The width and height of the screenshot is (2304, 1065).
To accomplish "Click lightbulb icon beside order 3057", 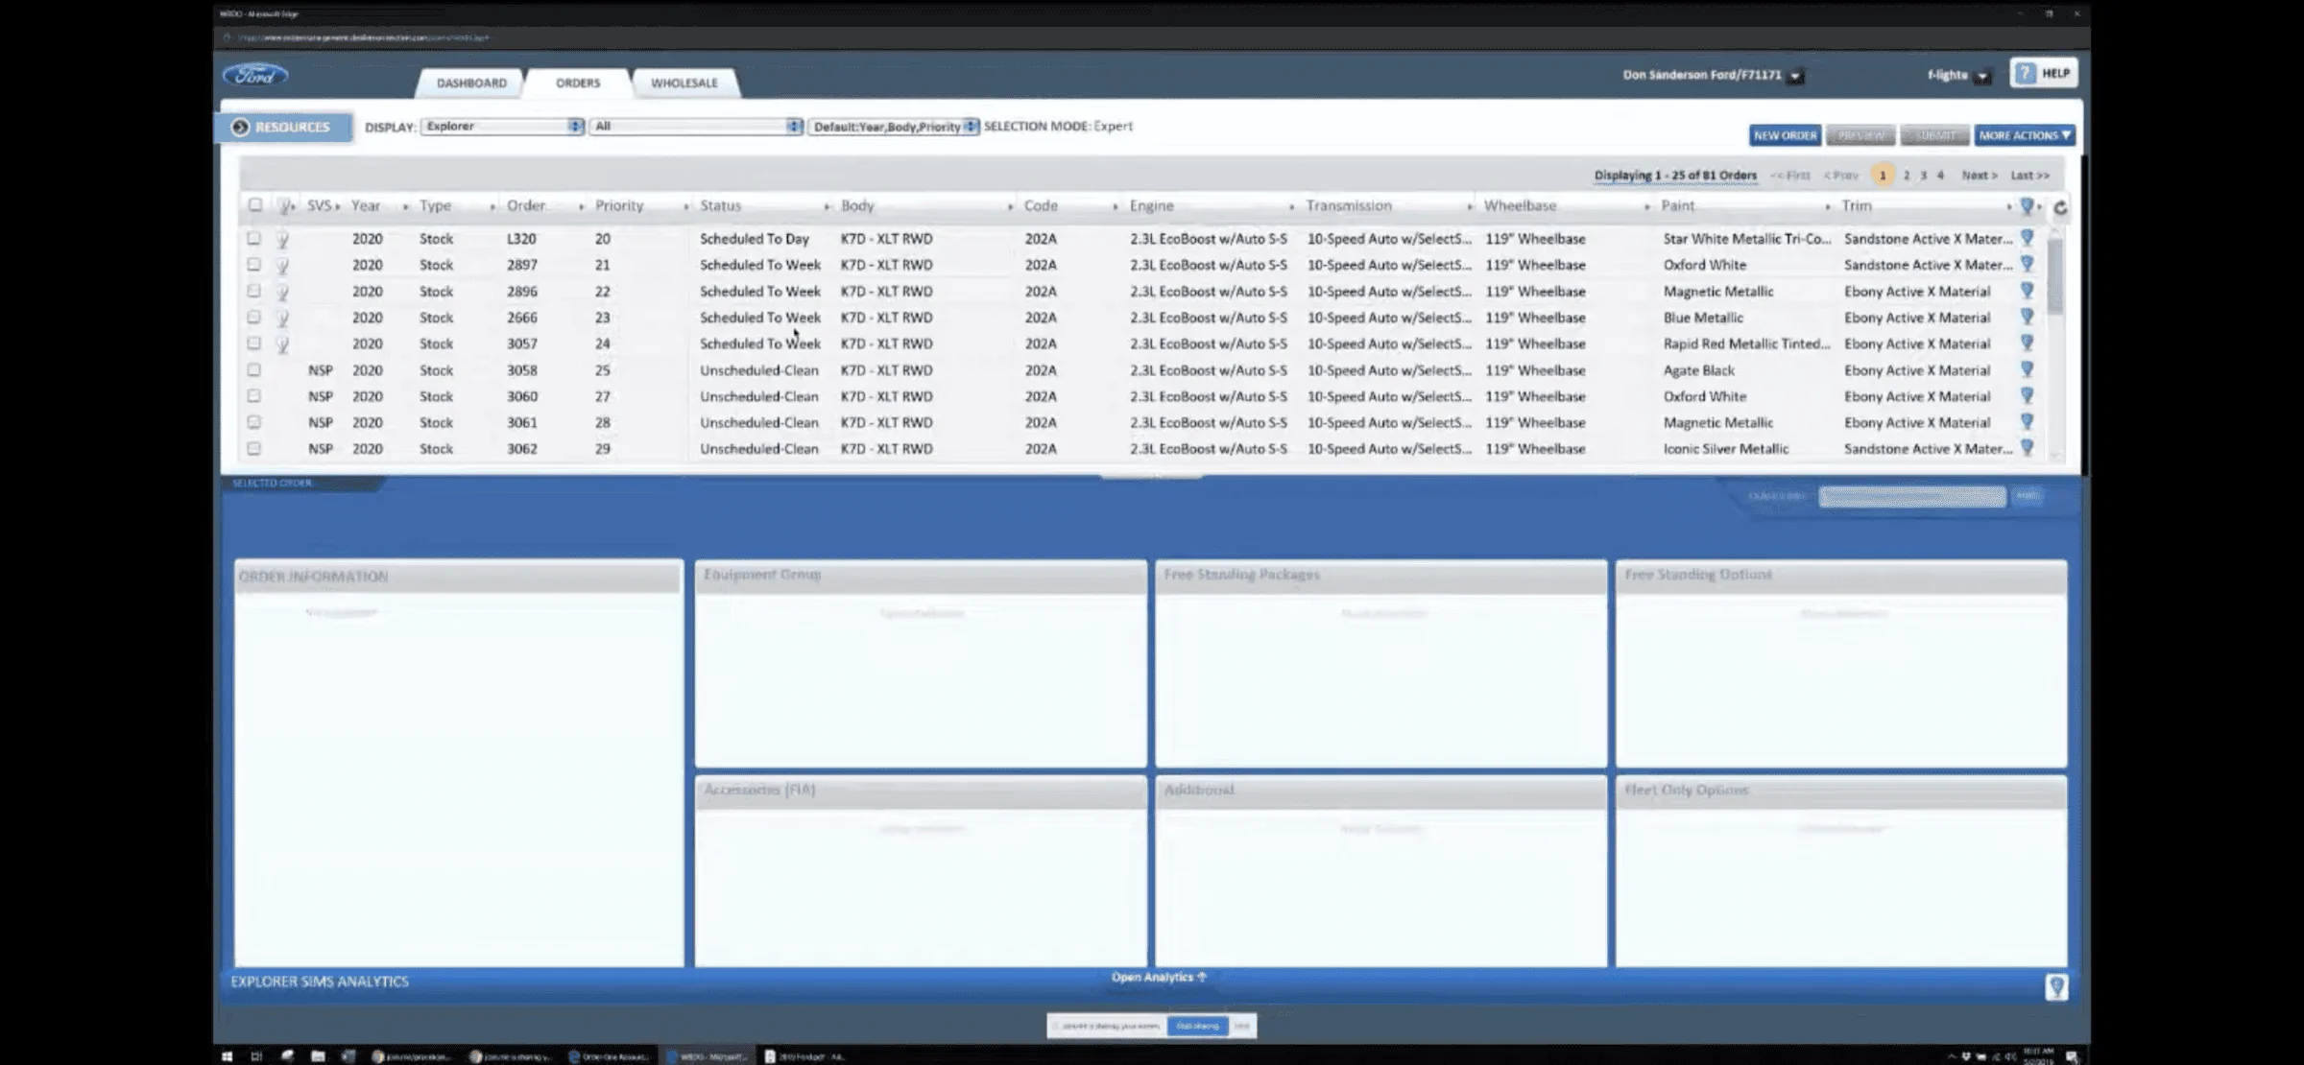I will tap(283, 344).
